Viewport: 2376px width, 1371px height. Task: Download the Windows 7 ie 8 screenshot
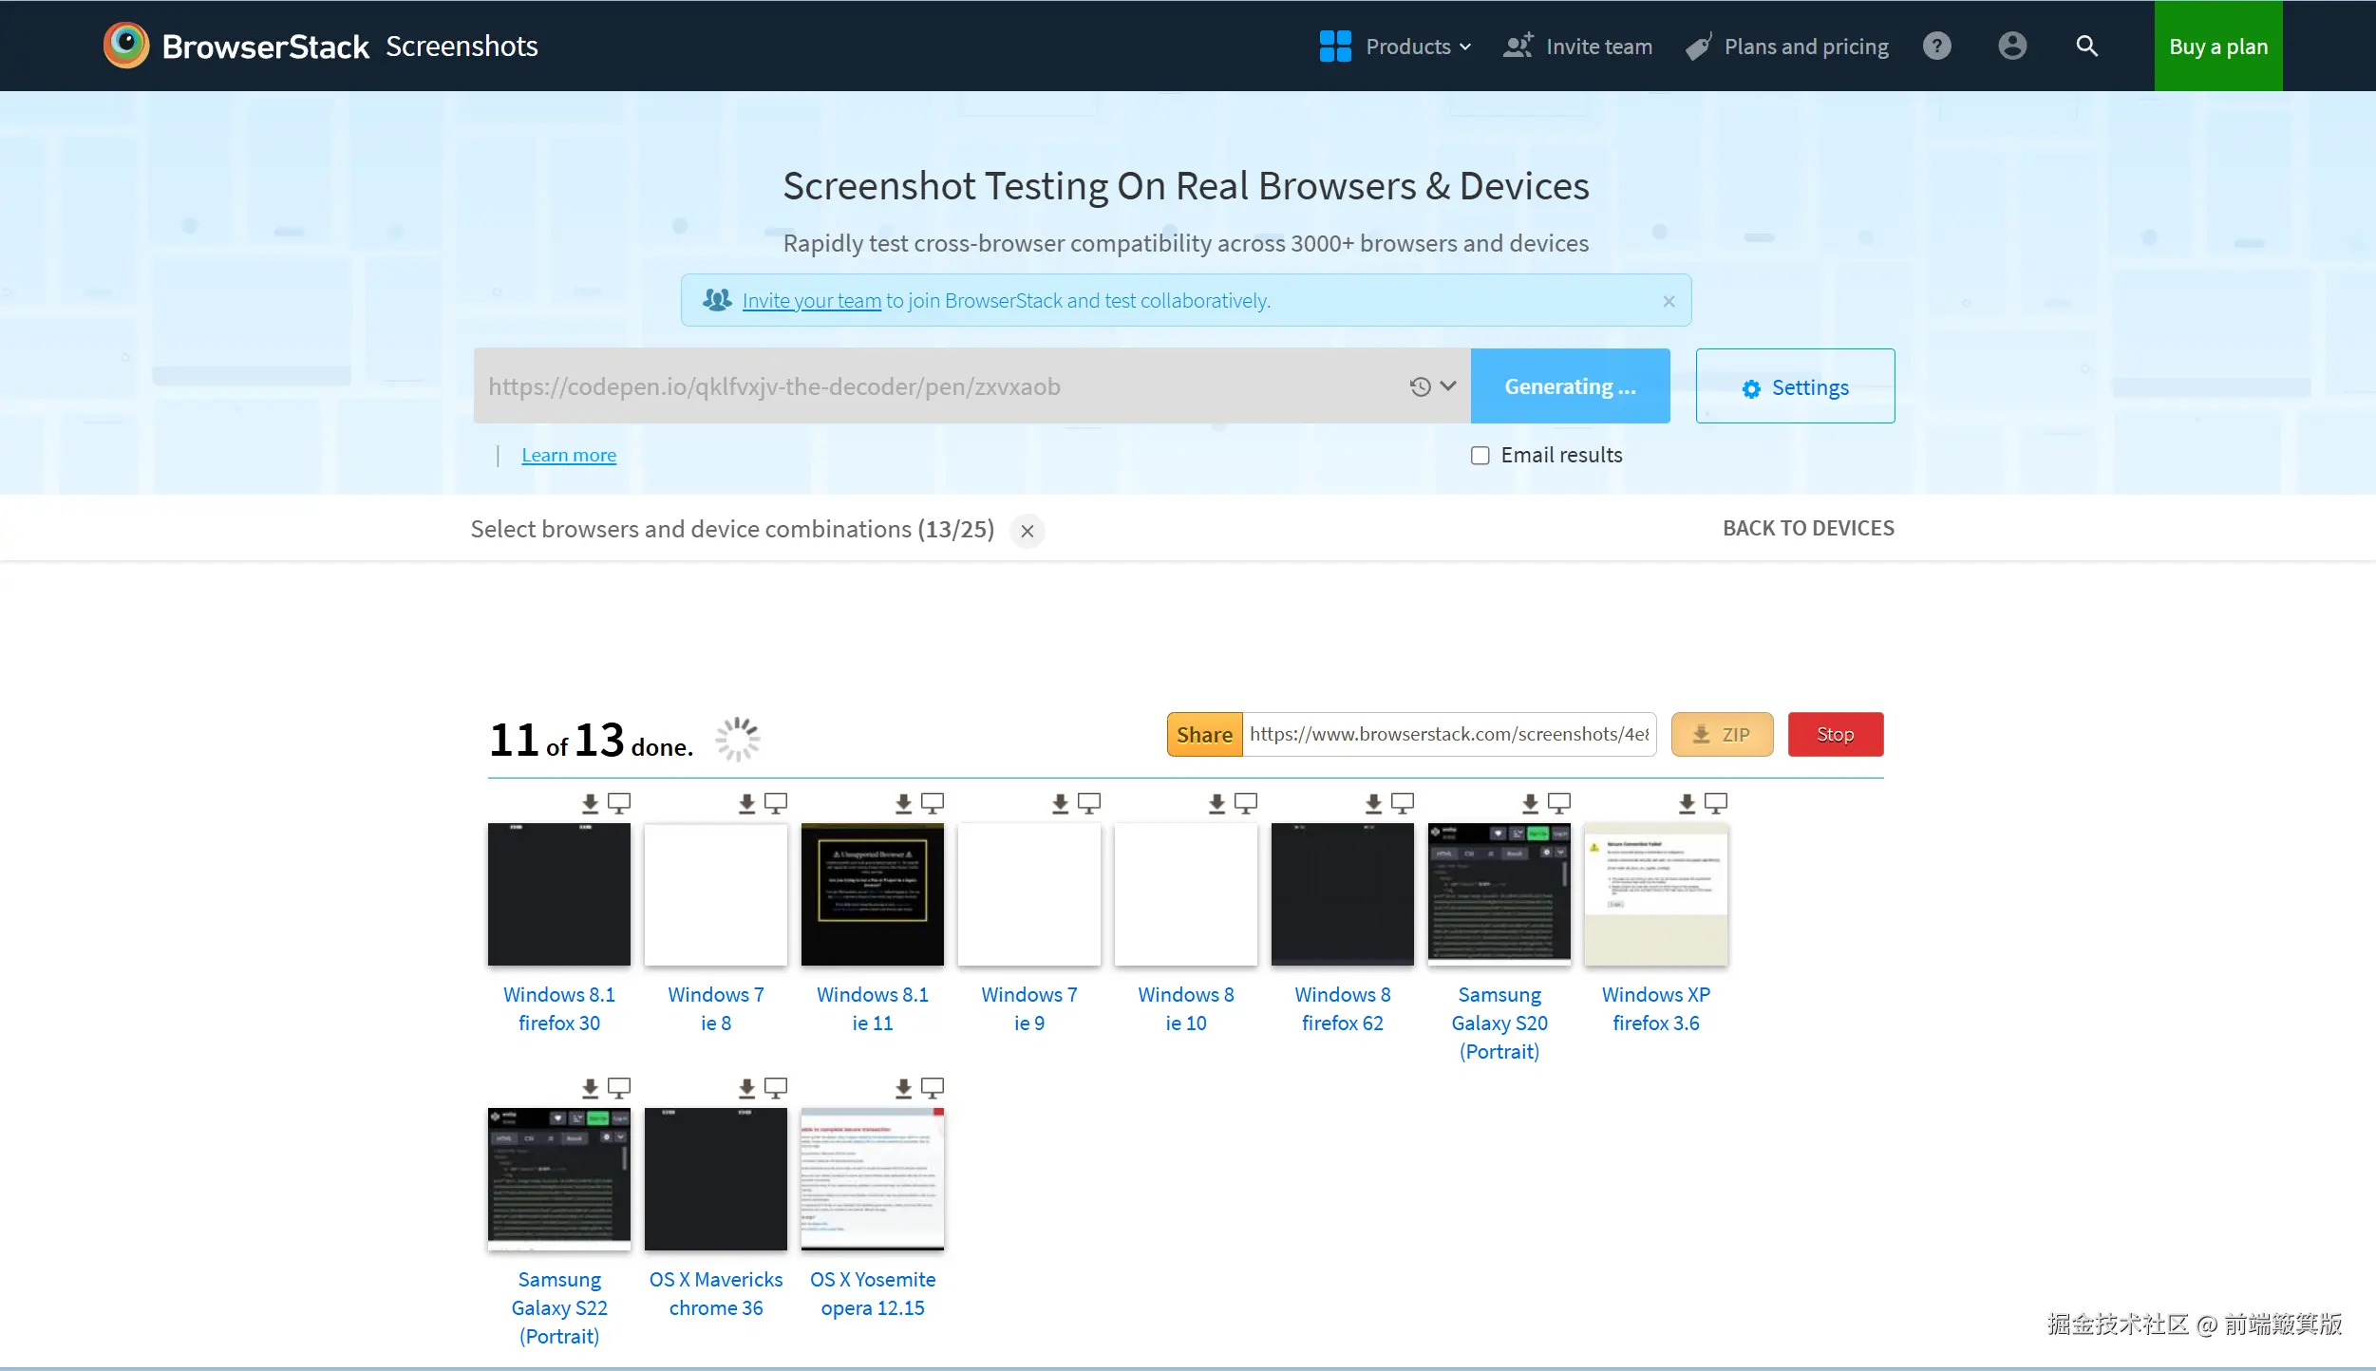(746, 803)
